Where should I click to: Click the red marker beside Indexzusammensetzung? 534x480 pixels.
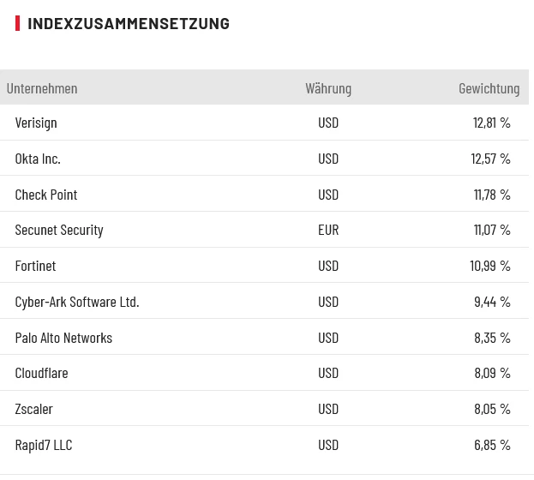point(17,23)
